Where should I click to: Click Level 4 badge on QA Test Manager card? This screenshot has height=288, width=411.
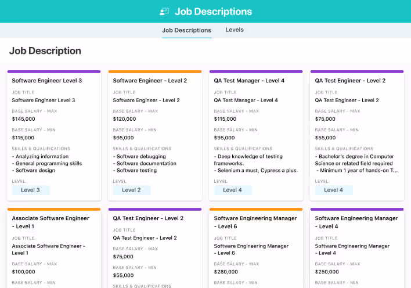coord(233,190)
